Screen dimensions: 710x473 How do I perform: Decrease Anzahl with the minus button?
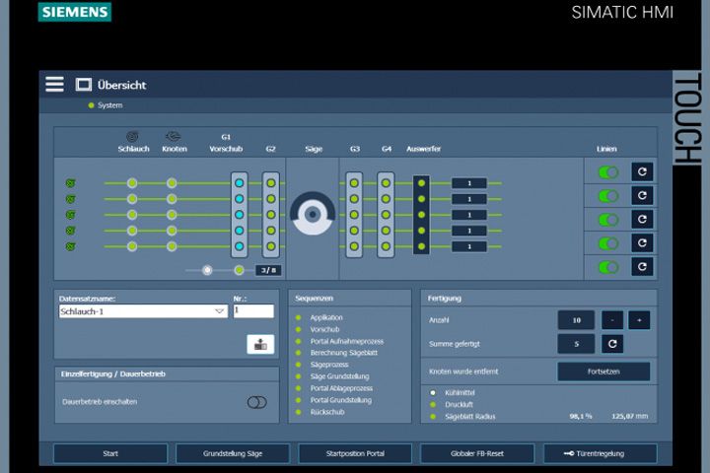612,319
